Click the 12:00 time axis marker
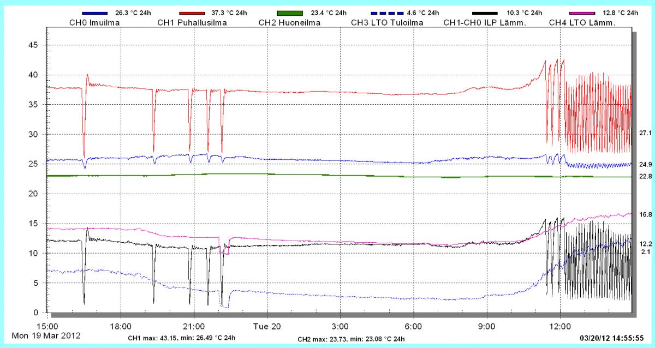655x348 pixels. (560, 326)
